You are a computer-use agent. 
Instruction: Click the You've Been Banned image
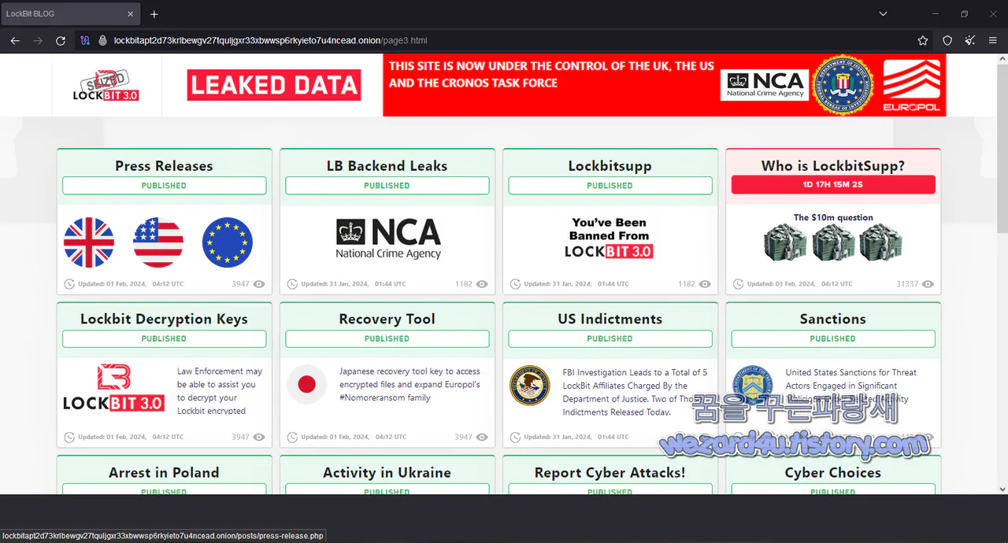click(x=610, y=238)
